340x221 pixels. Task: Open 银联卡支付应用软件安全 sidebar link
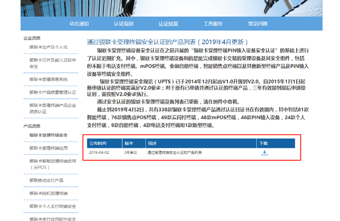[53, 219]
